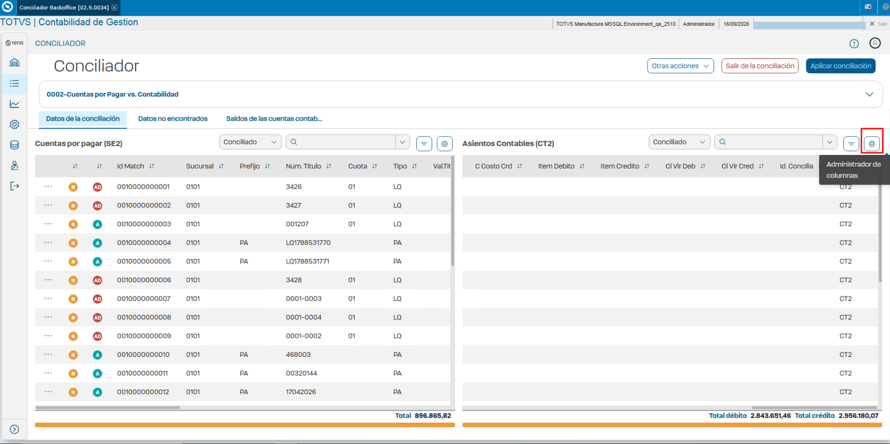The height and width of the screenshot is (444, 890).
Task: Switch to Saldos de las cuentas contab tab
Action: [x=274, y=119]
